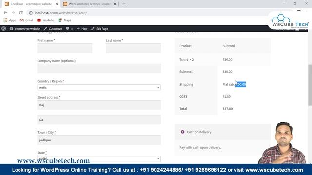Click the First name field
Screen dimensions: 312x175
pyautogui.click(x=65, y=48)
